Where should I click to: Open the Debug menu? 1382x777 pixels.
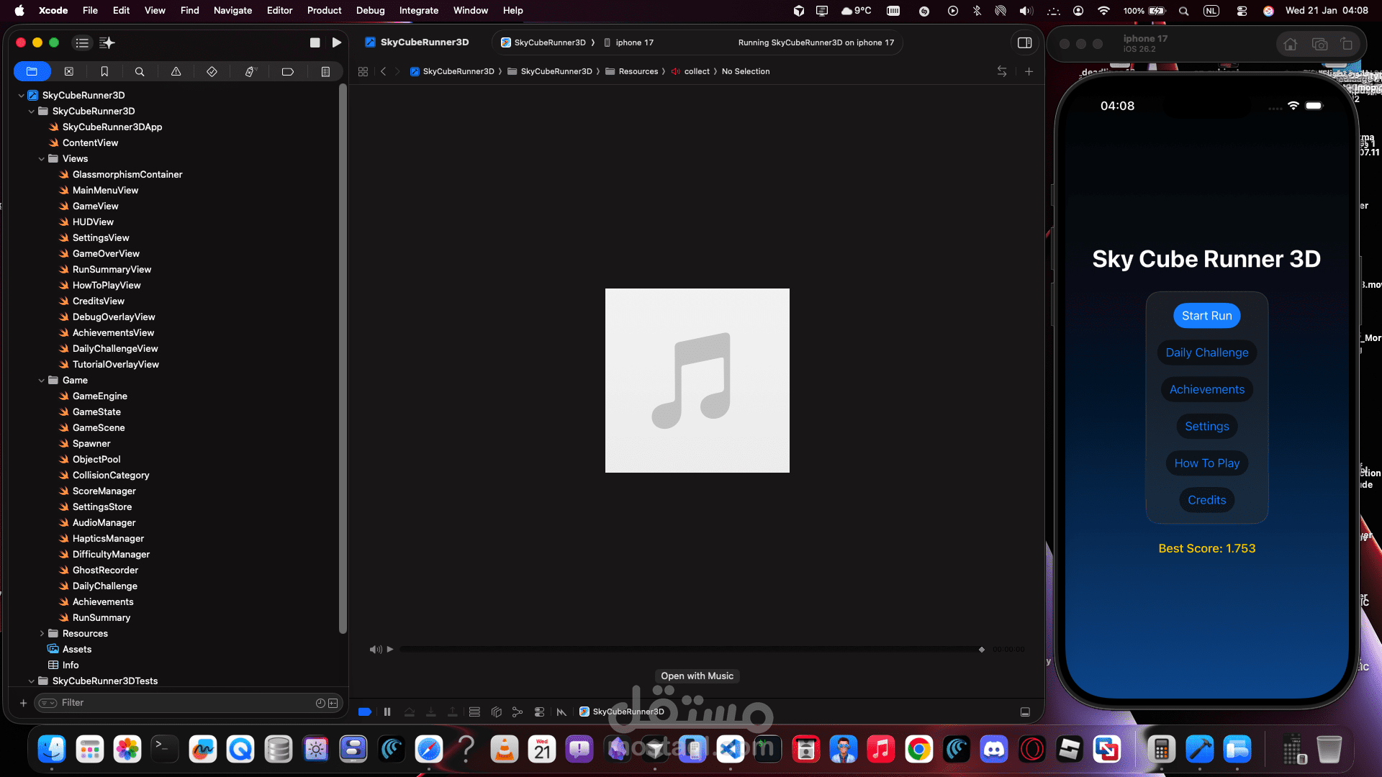point(370,10)
